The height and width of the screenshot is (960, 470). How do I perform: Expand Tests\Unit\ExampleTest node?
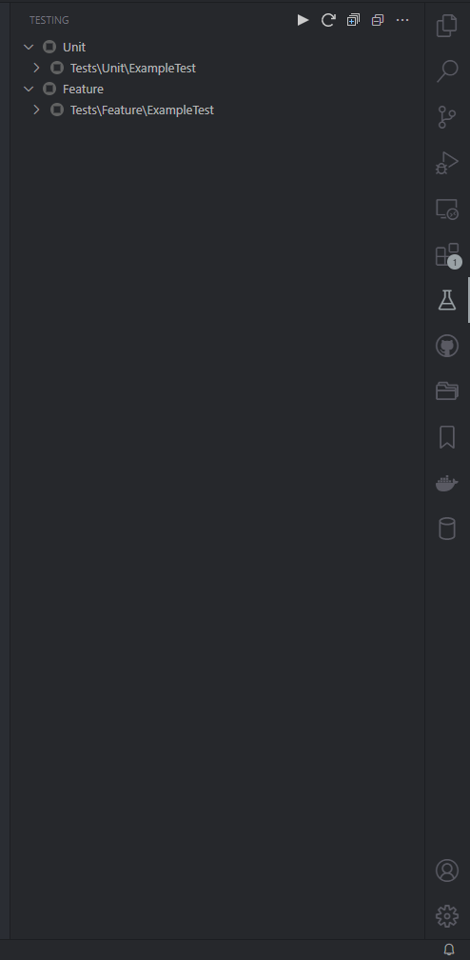[x=36, y=68]
